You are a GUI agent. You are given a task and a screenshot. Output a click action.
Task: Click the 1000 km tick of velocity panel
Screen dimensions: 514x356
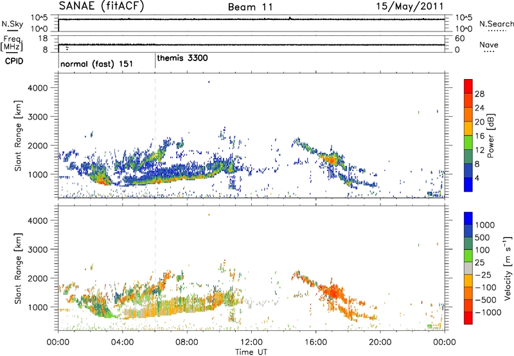37,307
